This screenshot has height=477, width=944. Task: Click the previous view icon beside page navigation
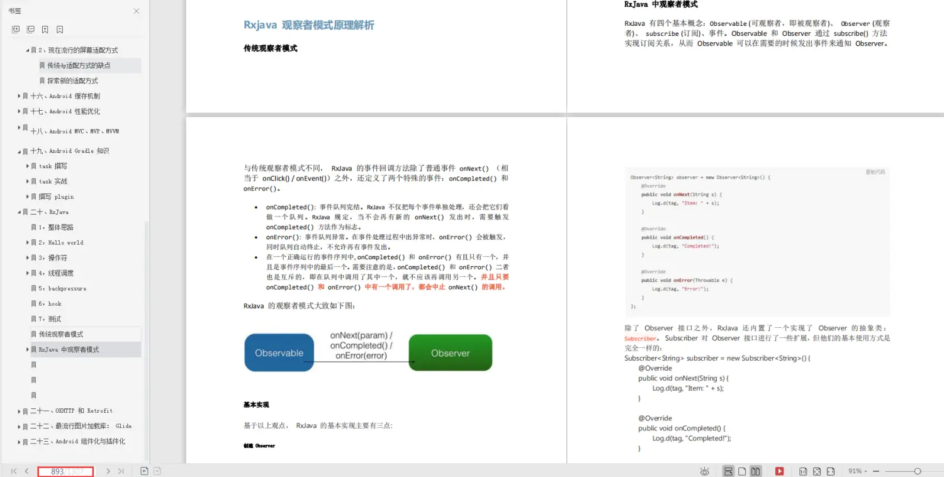(x=144, y=471)
